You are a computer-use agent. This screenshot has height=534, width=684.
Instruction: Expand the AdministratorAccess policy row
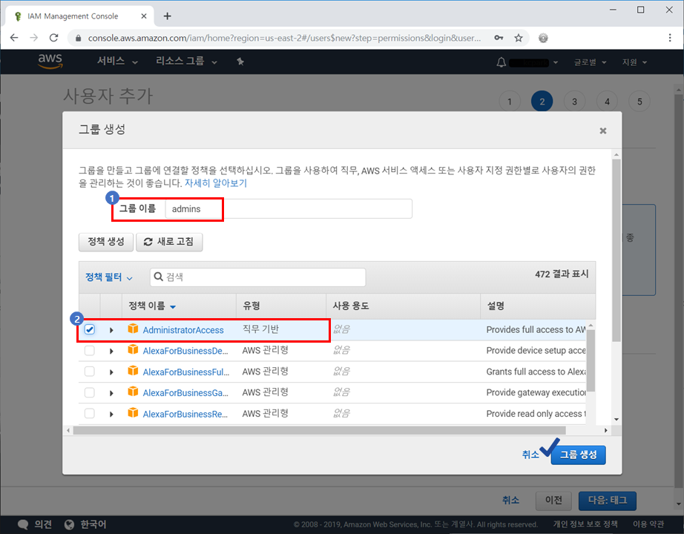(x=111, y=330)
